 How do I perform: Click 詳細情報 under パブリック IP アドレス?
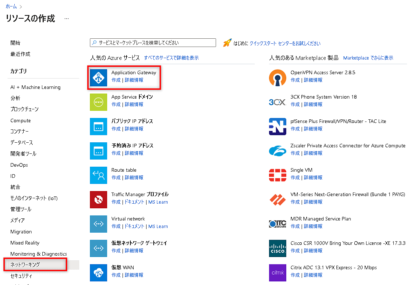tap(134, 129)
